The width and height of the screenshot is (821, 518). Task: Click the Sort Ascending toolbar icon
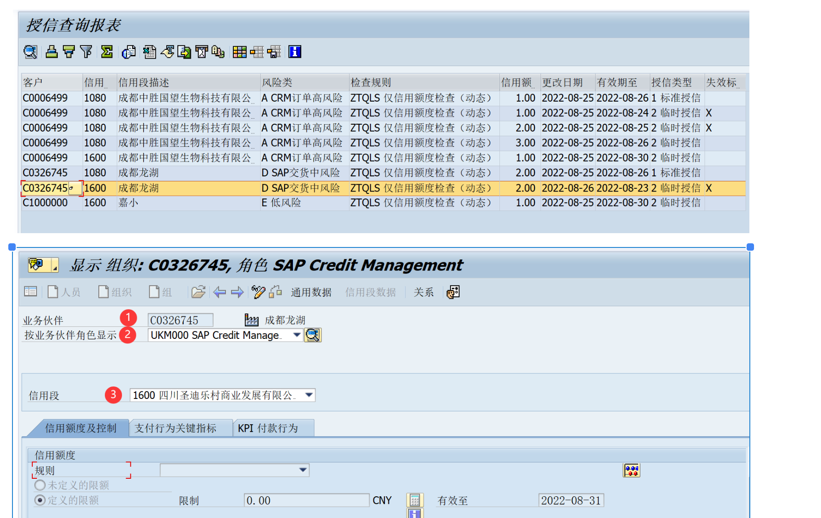click(x=52, y=52)
